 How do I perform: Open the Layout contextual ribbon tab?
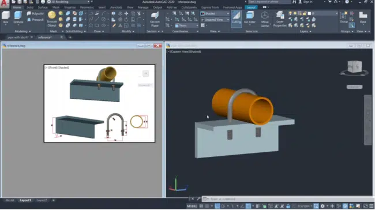[250, 7]
